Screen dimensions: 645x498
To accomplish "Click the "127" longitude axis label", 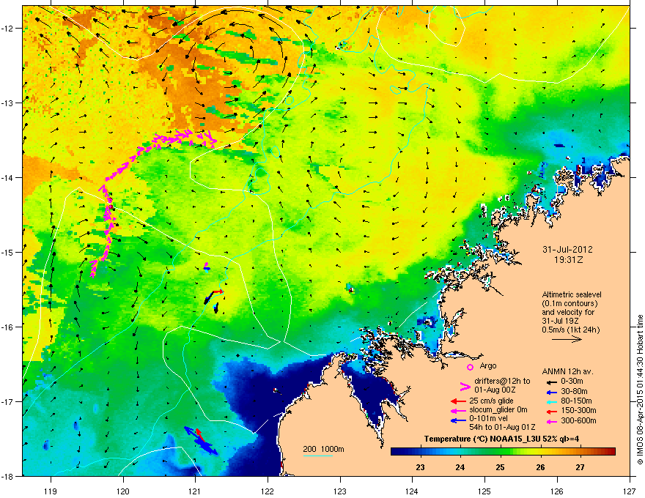I will coord(630,491).
